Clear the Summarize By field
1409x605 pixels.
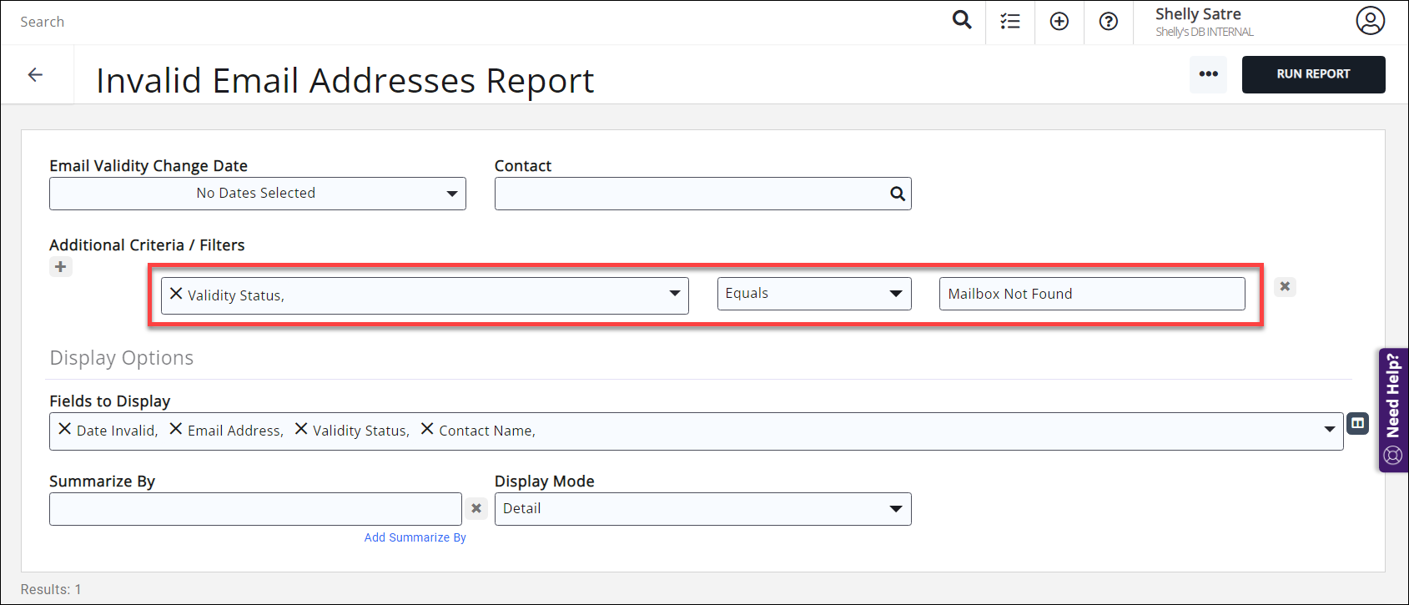pos(476,508)
